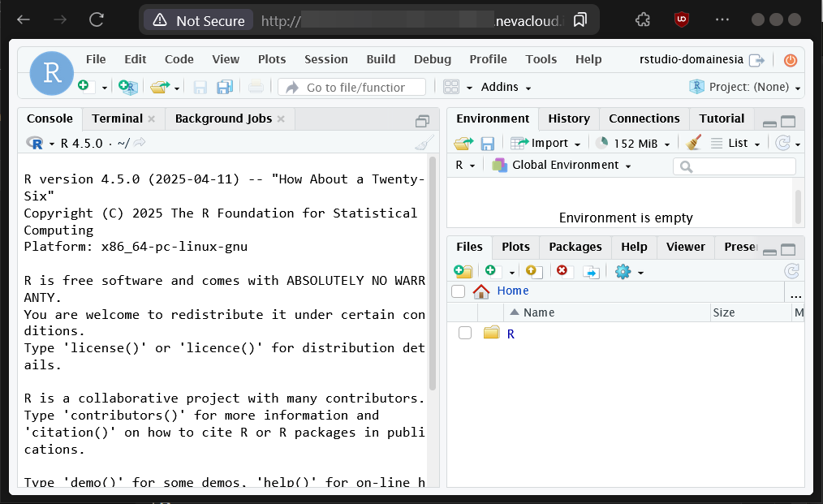
Task: Open the 152 MiB memory usage dropdown
Action: (x=633, y=143)
